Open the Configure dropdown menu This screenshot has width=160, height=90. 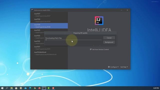click(x=113, y=67)
